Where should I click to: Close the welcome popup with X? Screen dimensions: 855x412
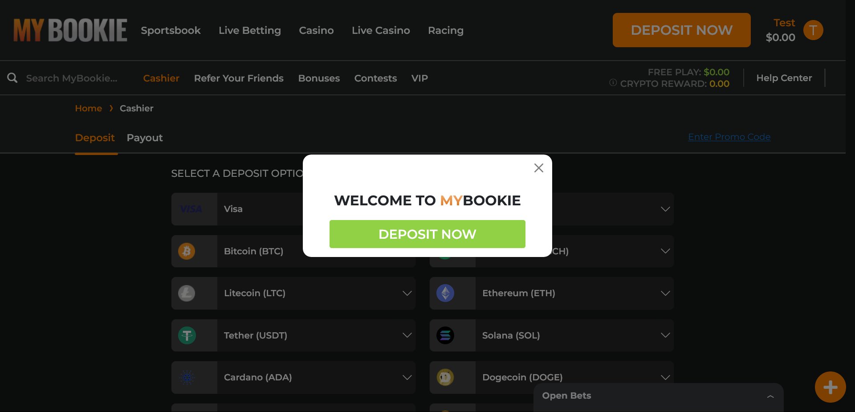538,168
